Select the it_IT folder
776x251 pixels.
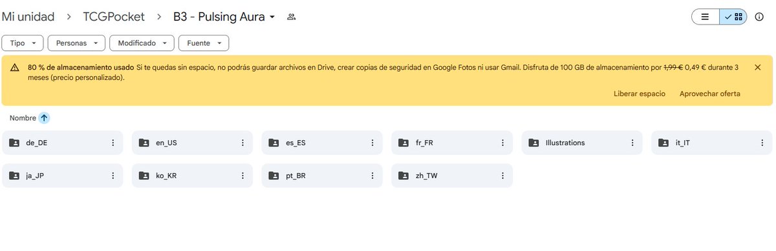click(712, 143)
